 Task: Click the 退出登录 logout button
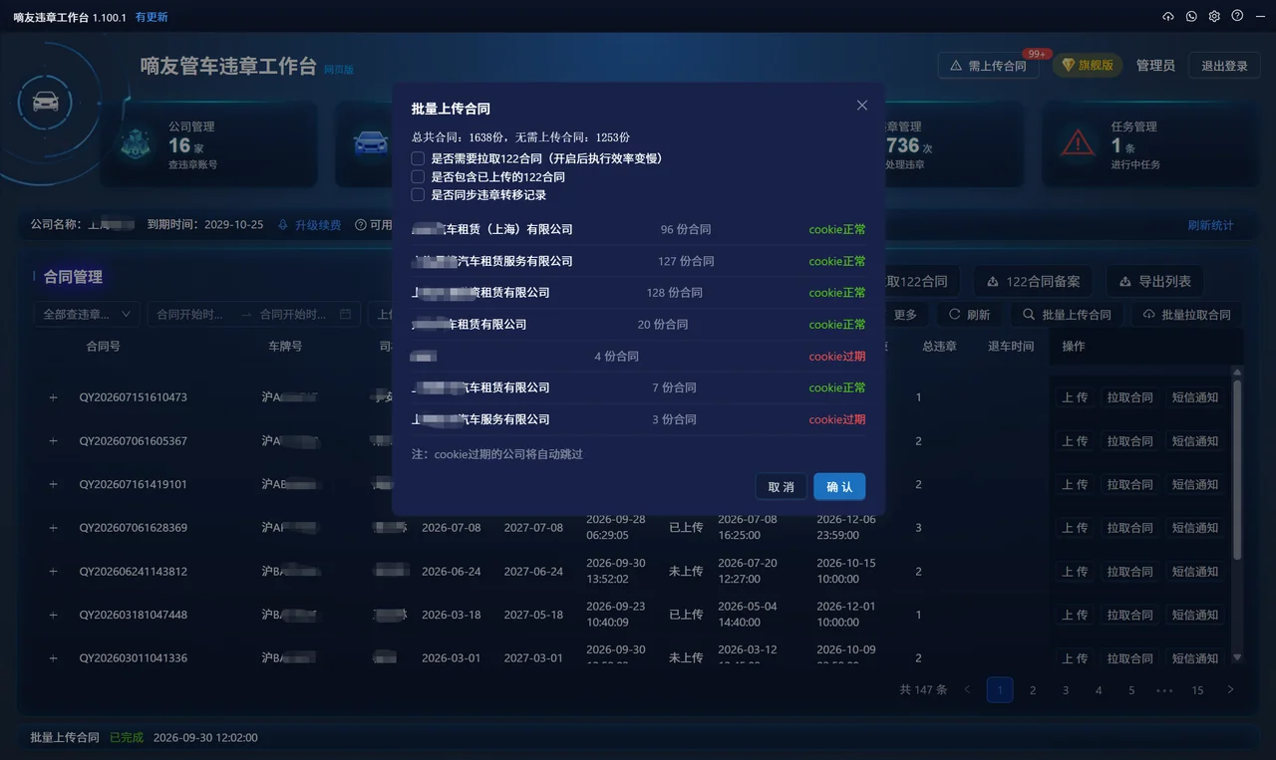[1224, 66]
